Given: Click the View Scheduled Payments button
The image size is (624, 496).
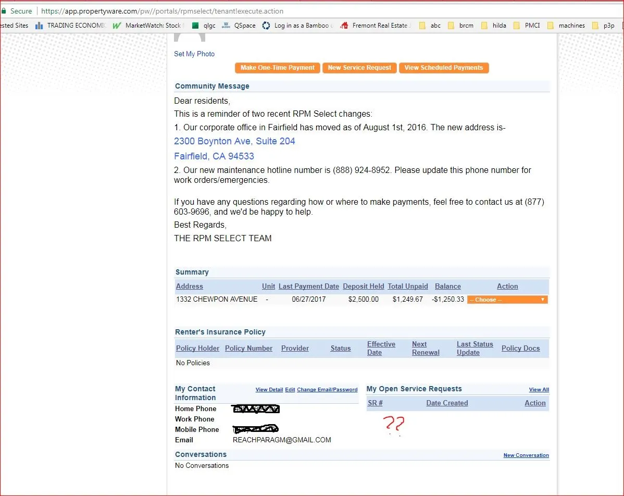Looking at the screenshot, I should pos(444,68).
